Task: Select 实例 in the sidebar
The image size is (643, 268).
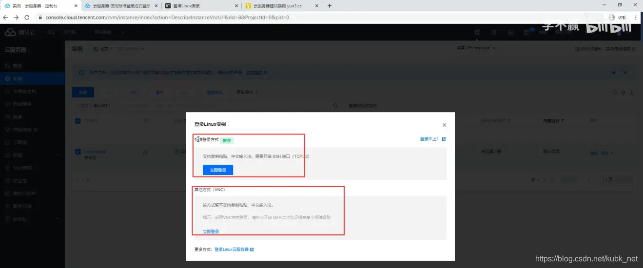Action: (x=33, y=78)
